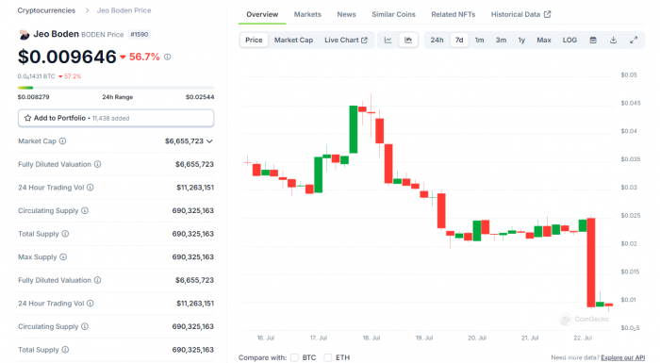Viewport: 660px width, 363px height.
Task: Click the first Fully Diluted Valuation info icon
Action: tap(97, 164)
